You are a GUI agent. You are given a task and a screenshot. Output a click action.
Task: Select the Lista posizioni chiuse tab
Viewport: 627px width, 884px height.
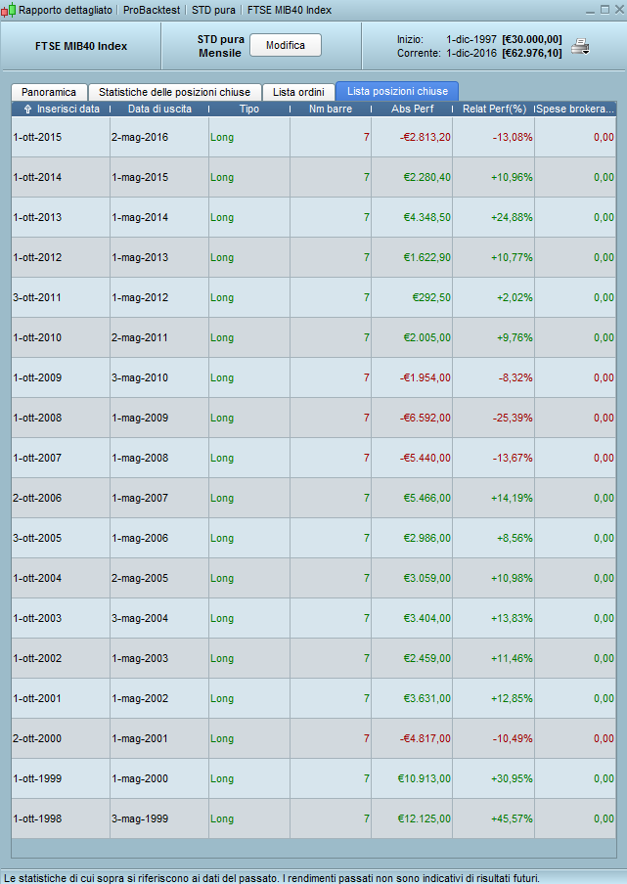click(397, 91)
